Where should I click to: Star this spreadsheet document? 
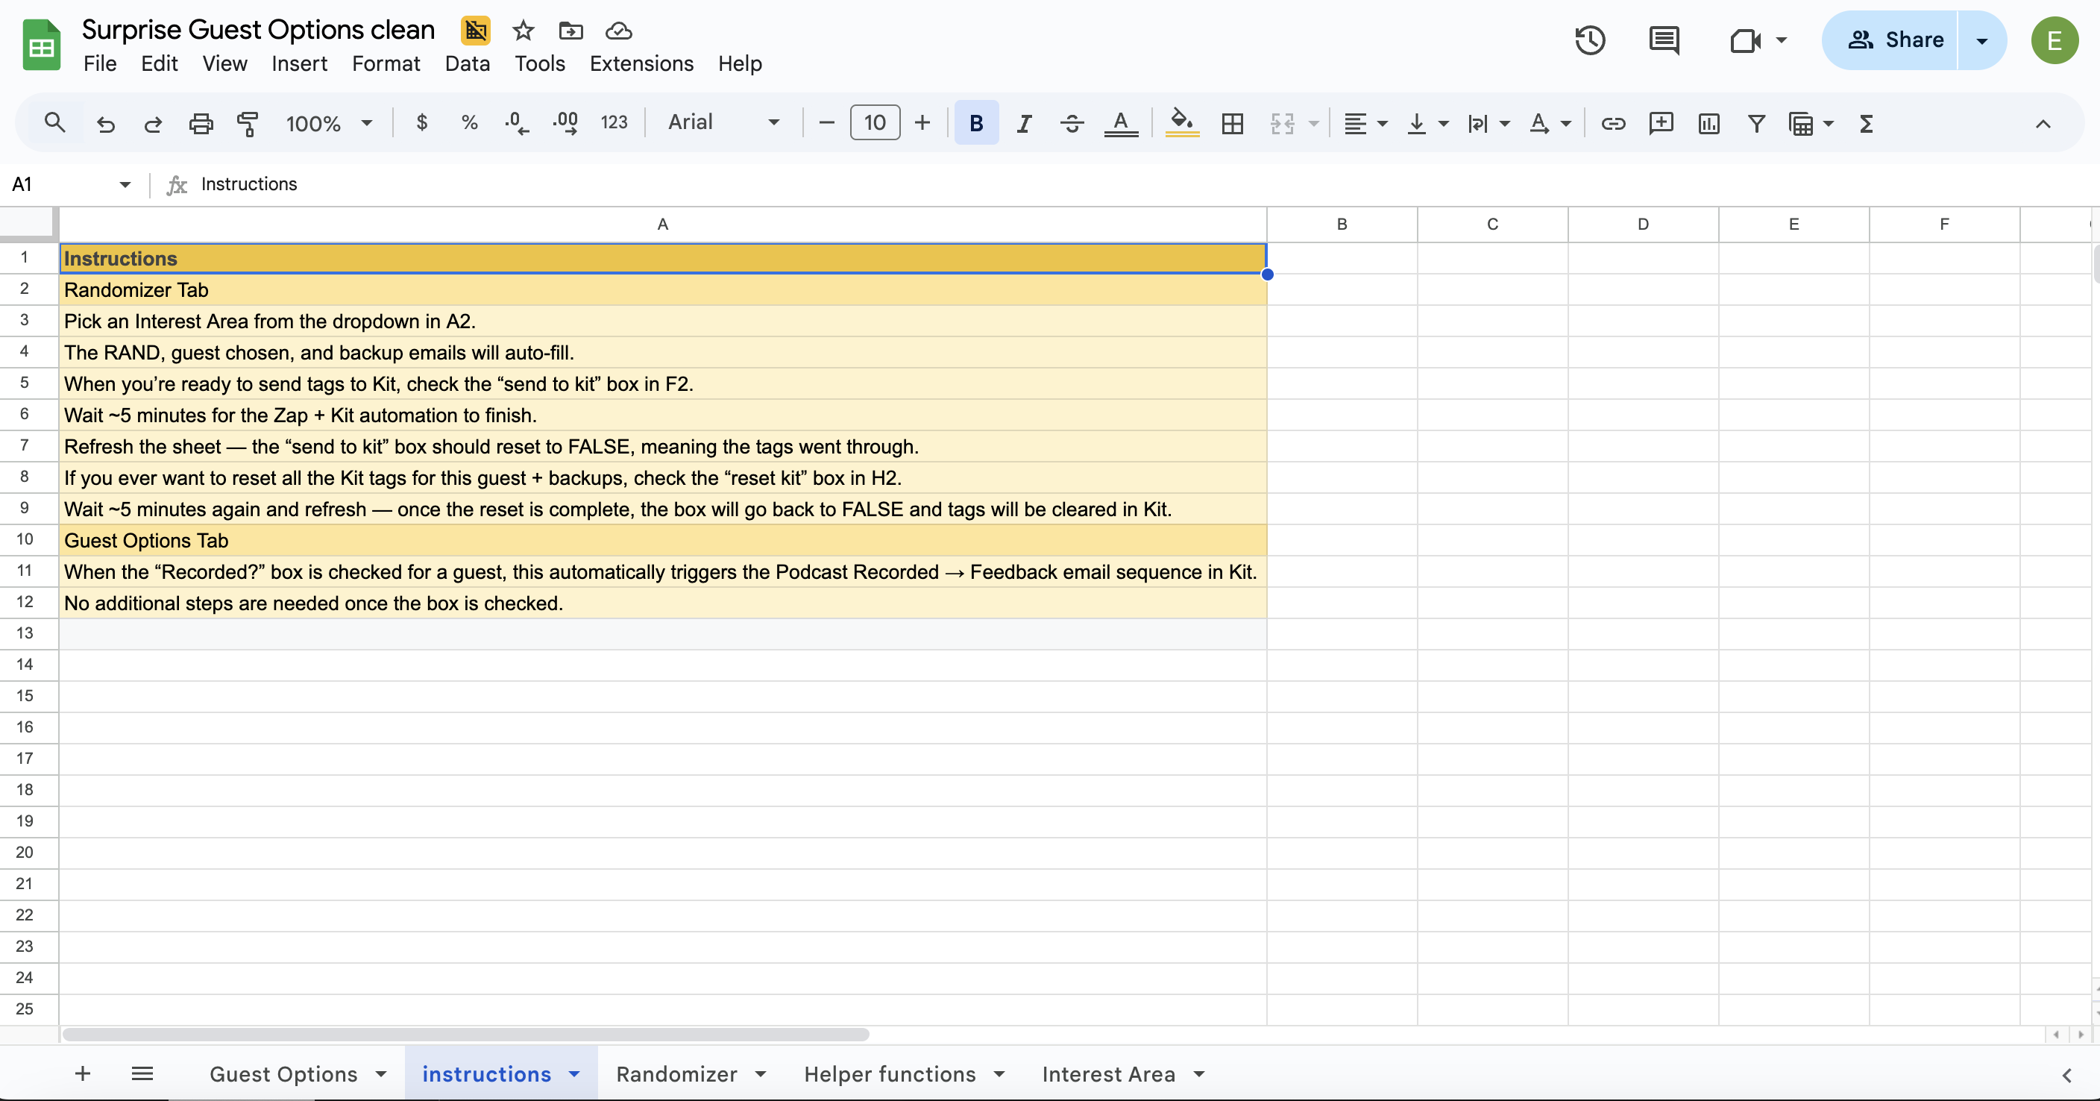point(523,31)
